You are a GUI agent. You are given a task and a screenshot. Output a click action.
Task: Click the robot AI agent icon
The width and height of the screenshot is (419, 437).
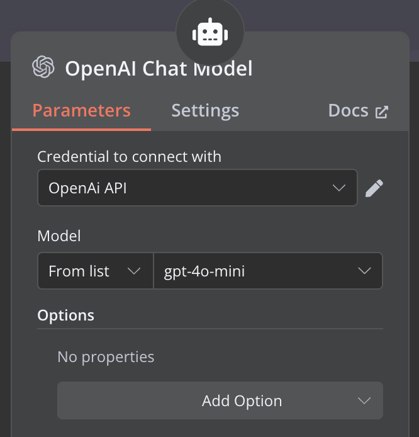click(x=210, y=32)
